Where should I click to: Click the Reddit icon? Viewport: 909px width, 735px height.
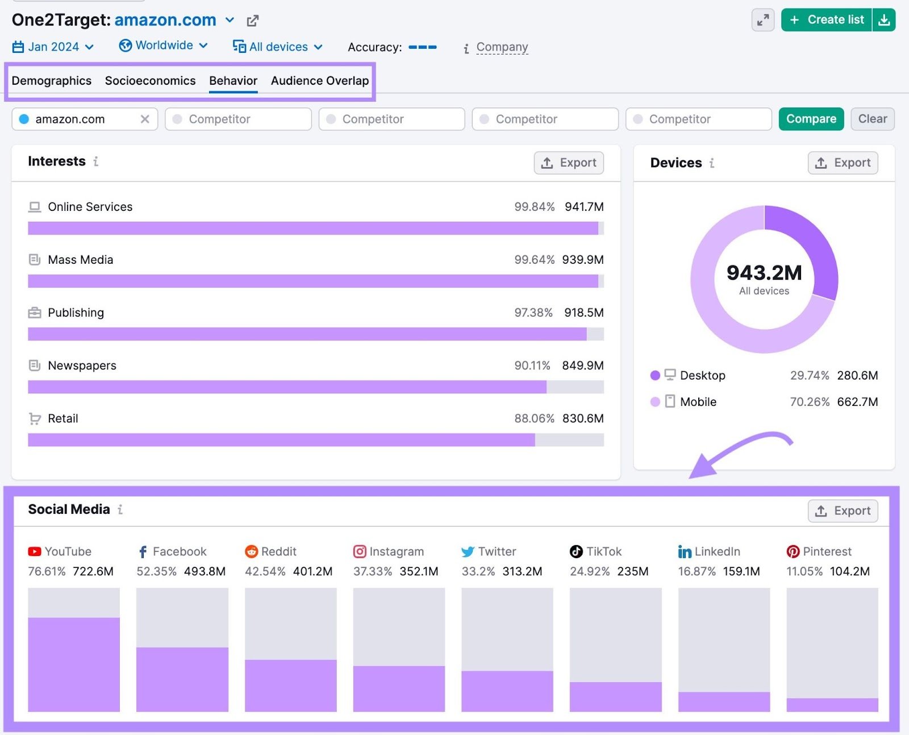(251, 551)
